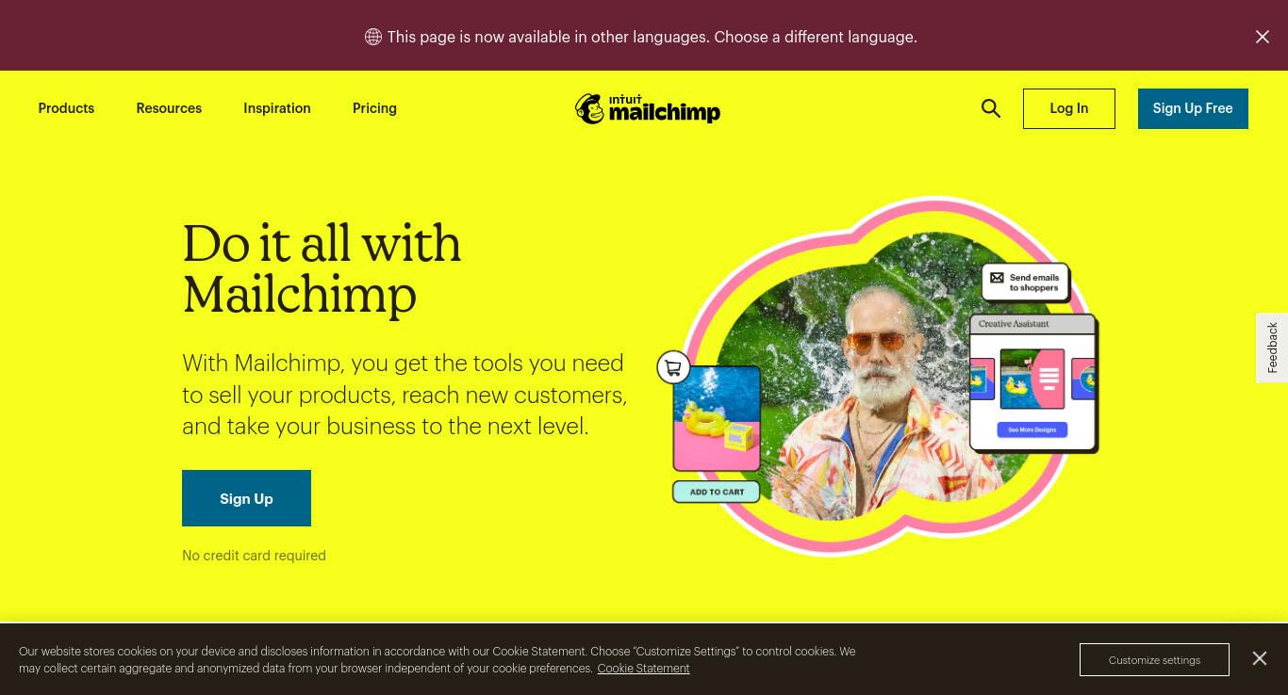Open the search magnifier icon
The width and height of the screenshot is (1288, 695).
pyautogui.click(x=990, y=108)
